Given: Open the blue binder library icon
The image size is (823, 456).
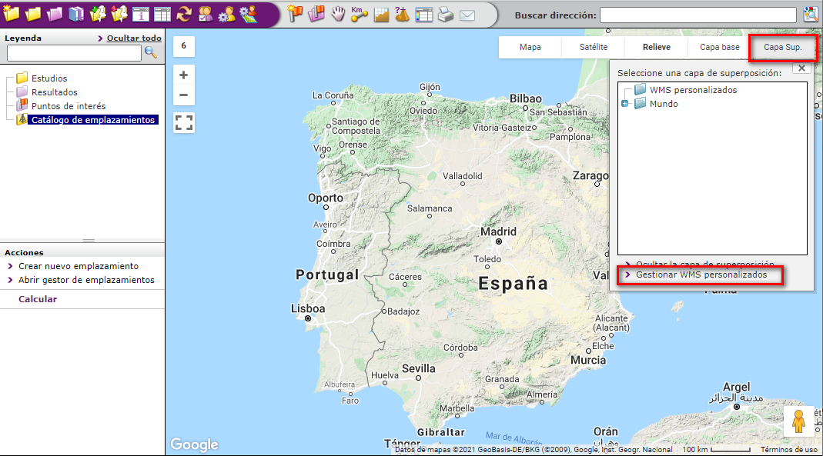Looking at the screenshot, I should (76, 14).
